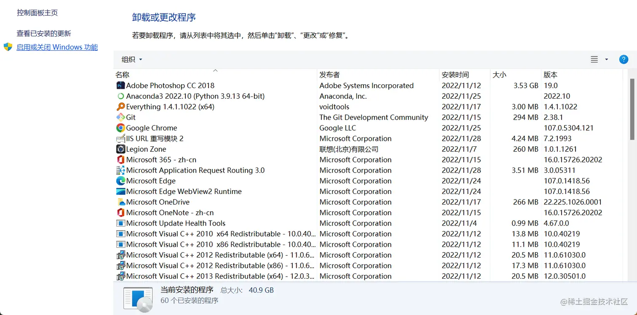637x315 pixels.
Task: Expand the view options dropdown arrow
Action: (x=607, y=59)
